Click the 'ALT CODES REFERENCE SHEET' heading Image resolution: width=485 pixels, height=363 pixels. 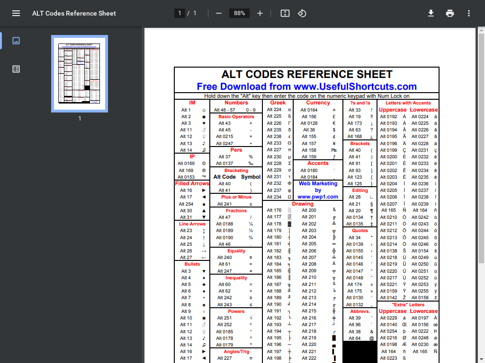pos(306,74)
